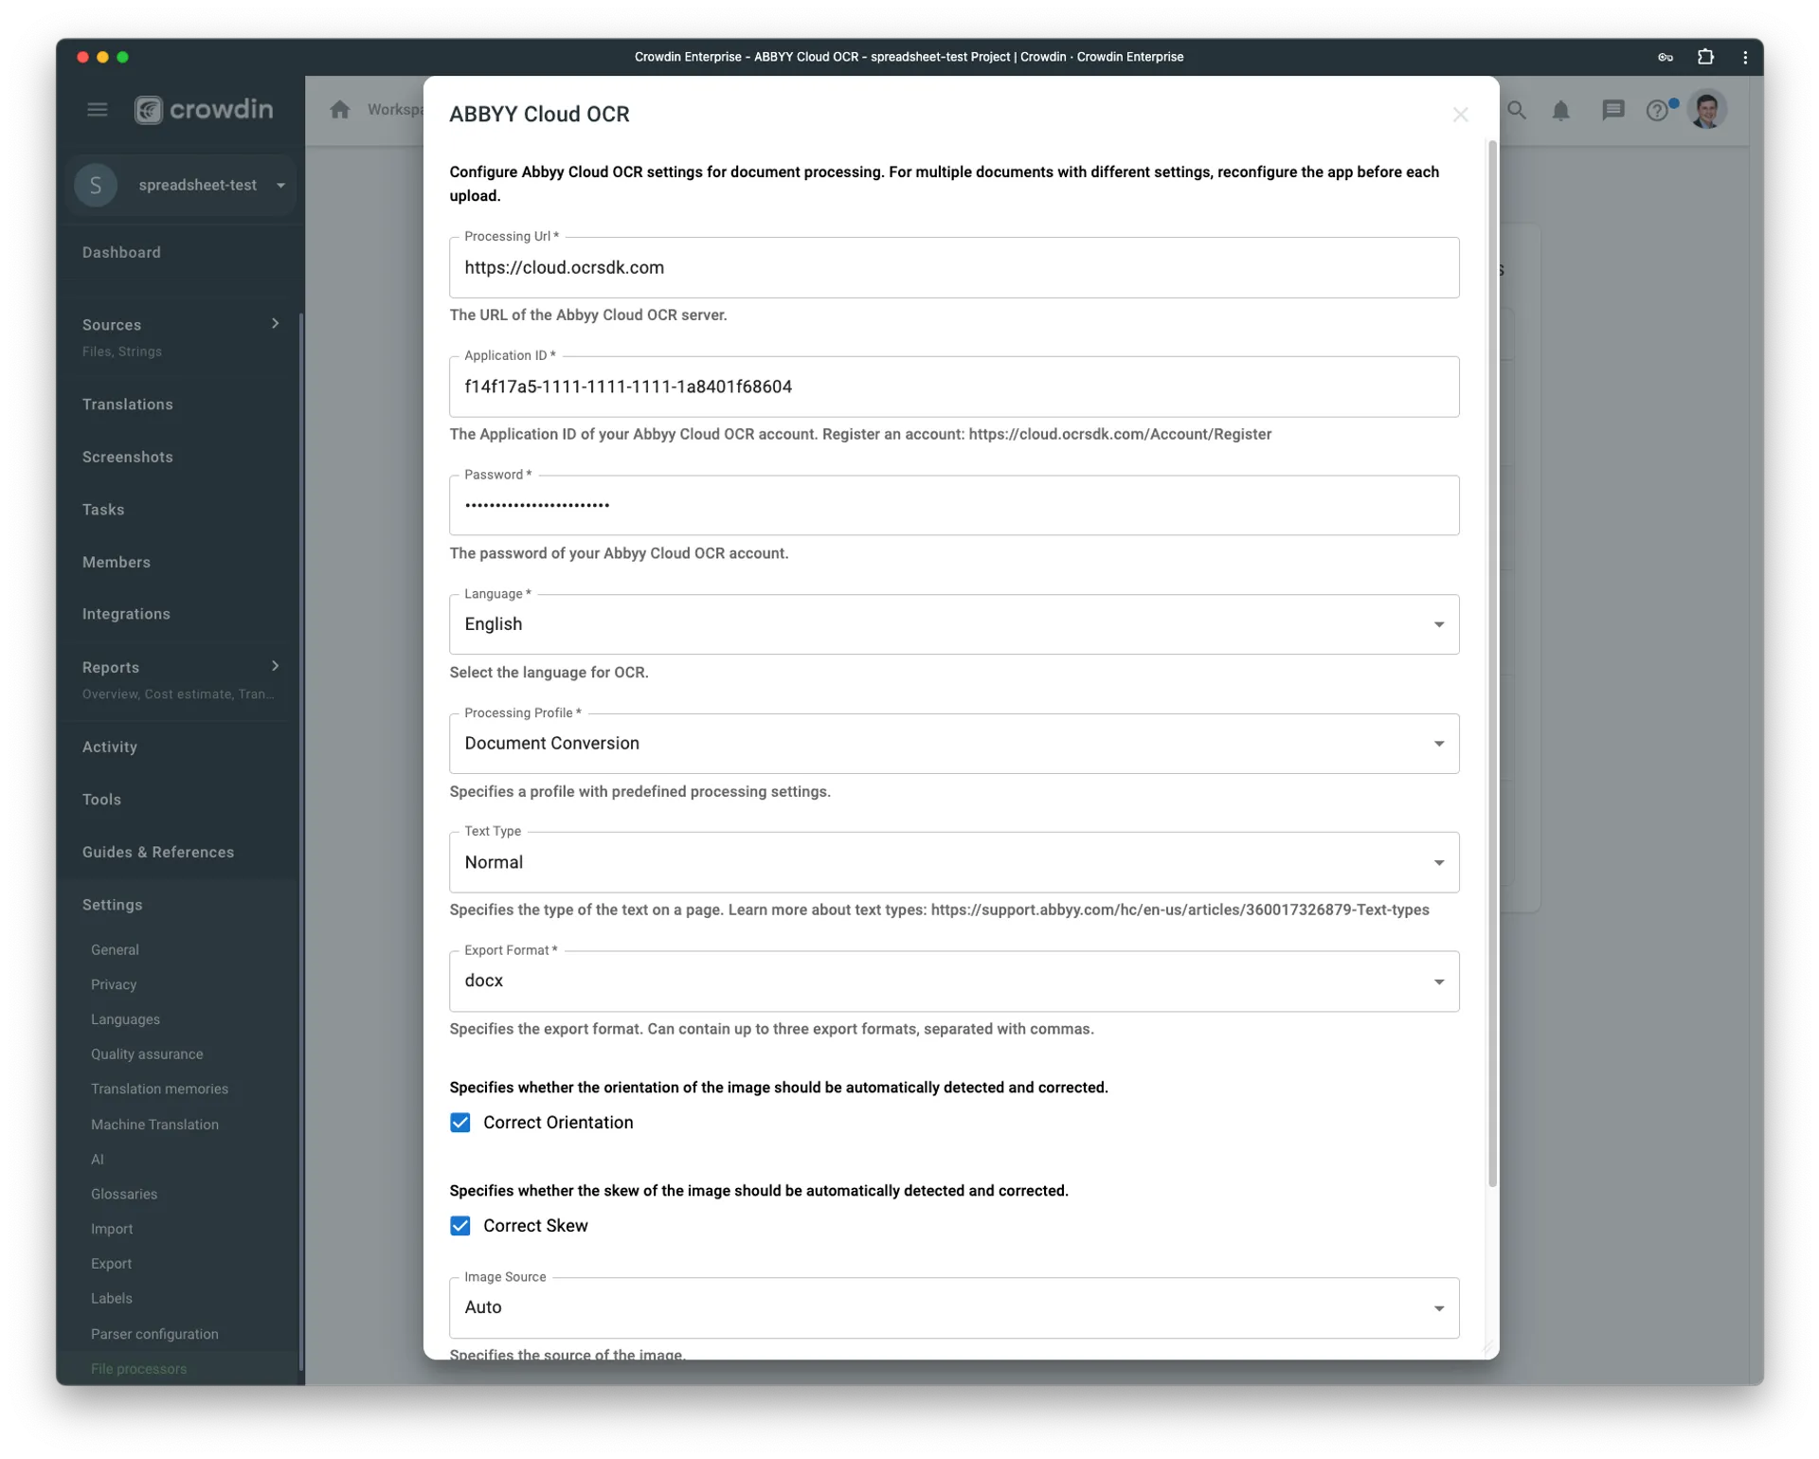
Task: Open the Image Source dropdown showing Auto
Action: pyautogui.click(x=954, y=1308)
